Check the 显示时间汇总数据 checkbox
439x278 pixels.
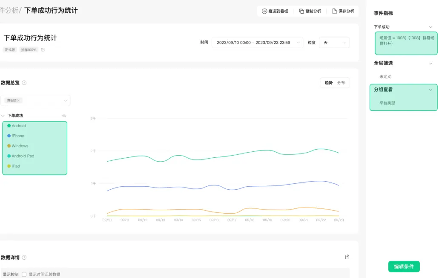coord(24,274)
